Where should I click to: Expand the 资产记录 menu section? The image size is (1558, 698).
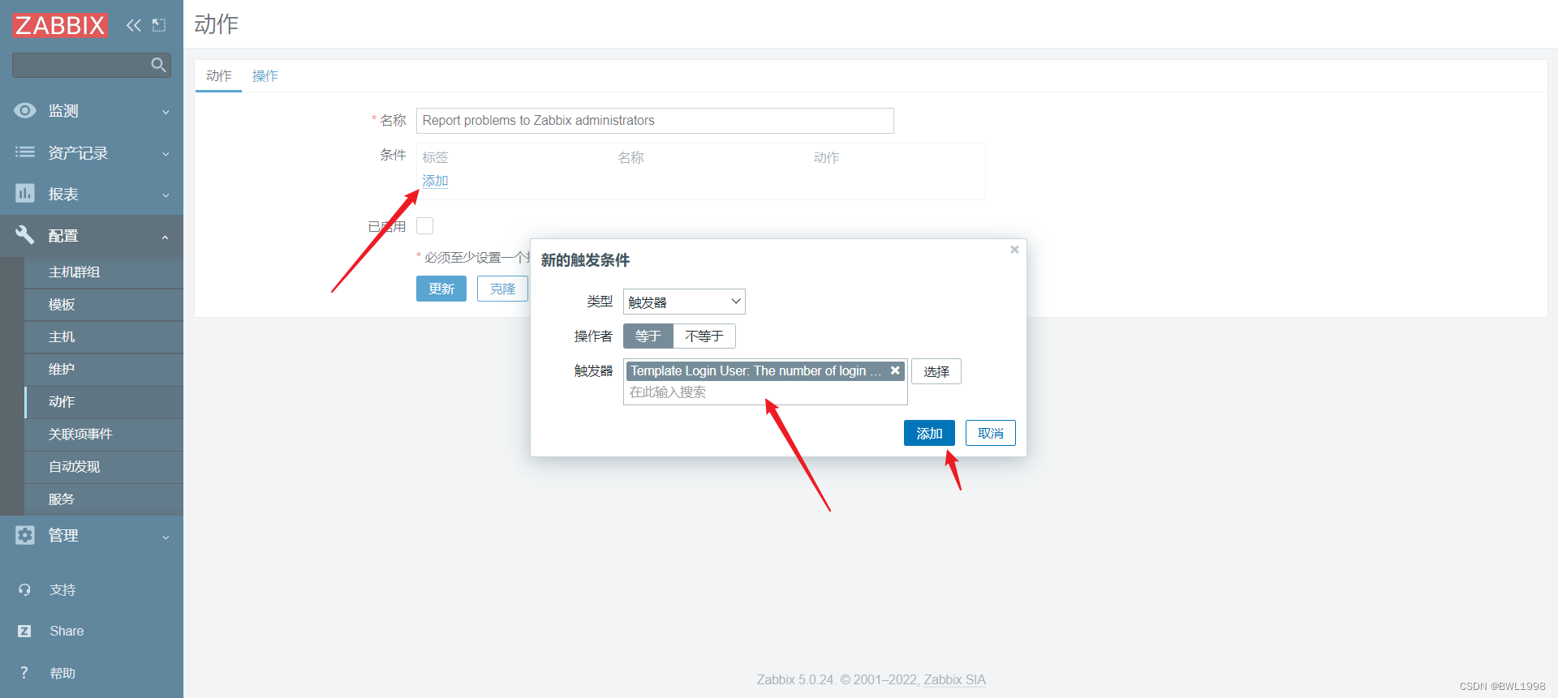tap(166, 154)
